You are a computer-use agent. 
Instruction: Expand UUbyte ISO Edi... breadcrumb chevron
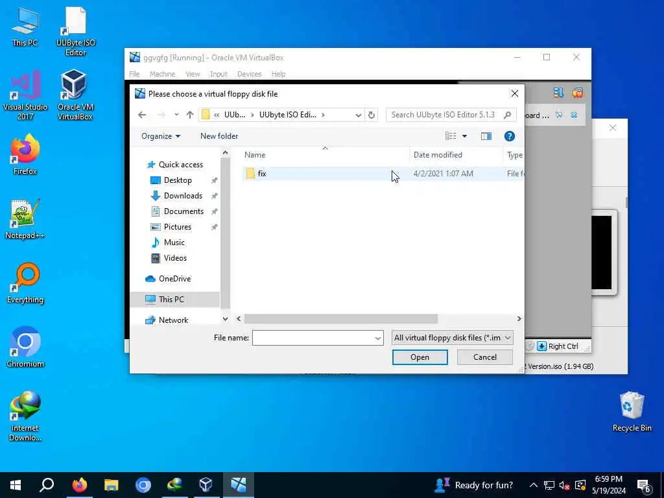point(324,115)
